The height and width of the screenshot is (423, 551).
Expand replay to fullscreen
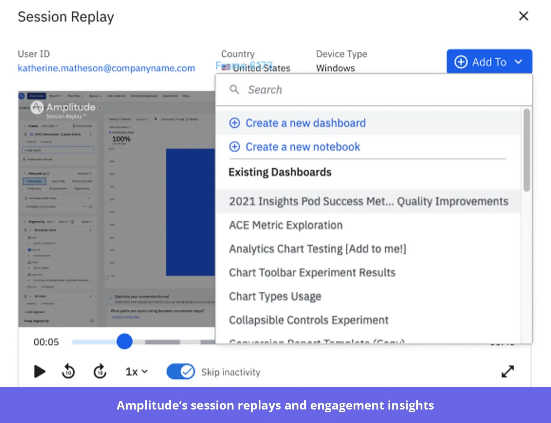508,371
